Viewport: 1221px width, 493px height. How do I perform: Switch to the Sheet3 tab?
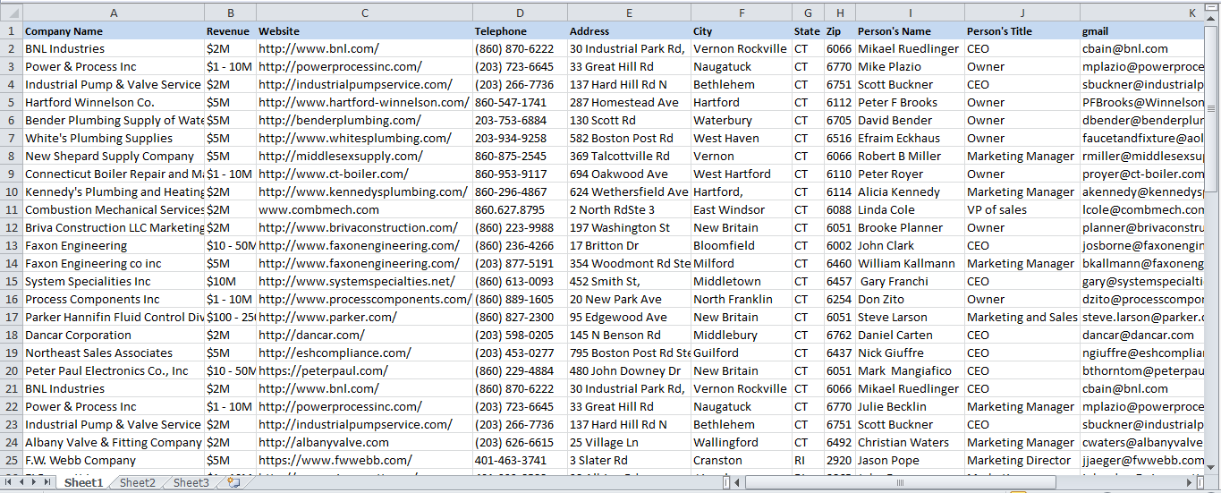[x=191, y=482]
